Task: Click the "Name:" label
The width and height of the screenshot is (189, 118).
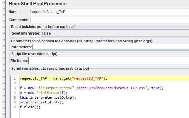Action: point(14,12)
